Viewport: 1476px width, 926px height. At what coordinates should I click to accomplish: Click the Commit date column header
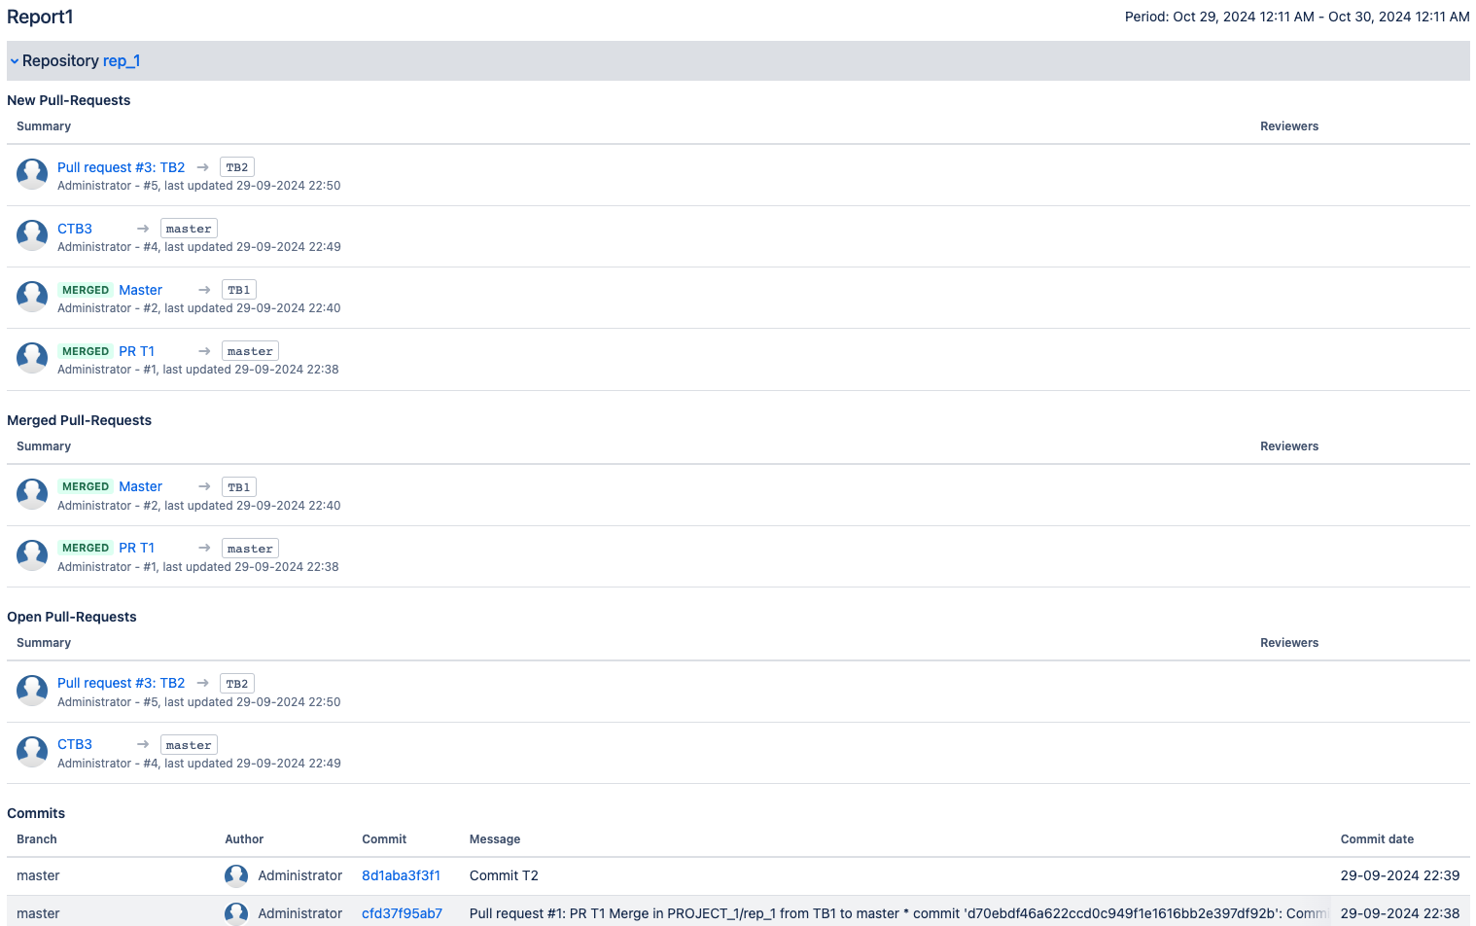1377,839
